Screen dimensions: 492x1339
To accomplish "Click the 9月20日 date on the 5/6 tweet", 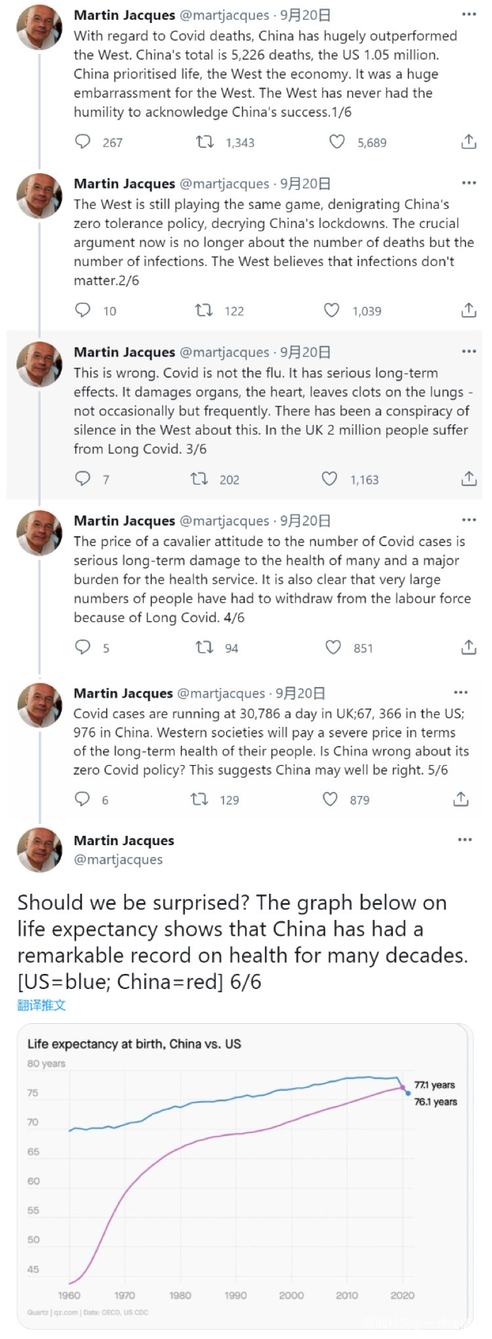I will tap(300, 693).
